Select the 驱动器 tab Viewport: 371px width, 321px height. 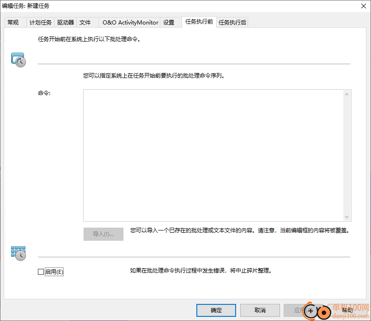click(x=65, y=23)
